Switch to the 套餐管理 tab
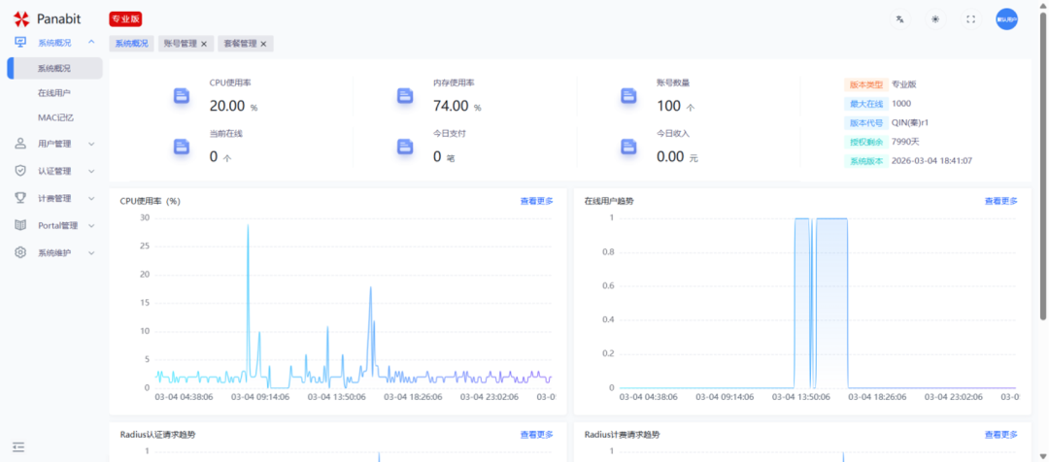The height and width of the screenshot is (462, 1049). point(240,44)
